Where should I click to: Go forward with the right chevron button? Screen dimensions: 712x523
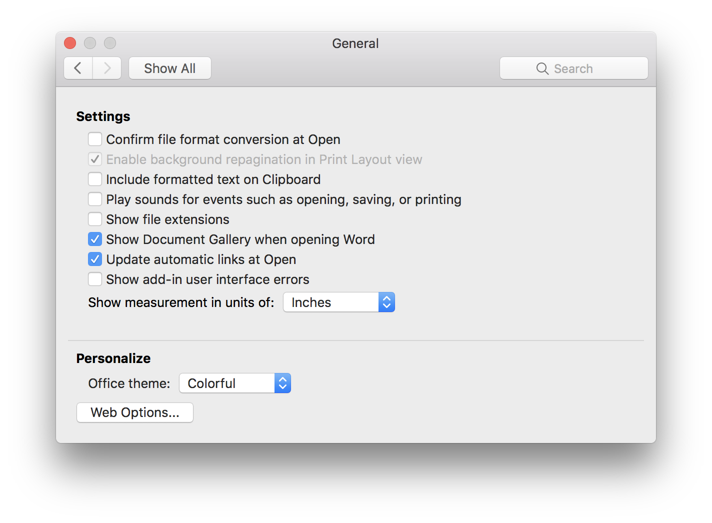click(107, 68)
